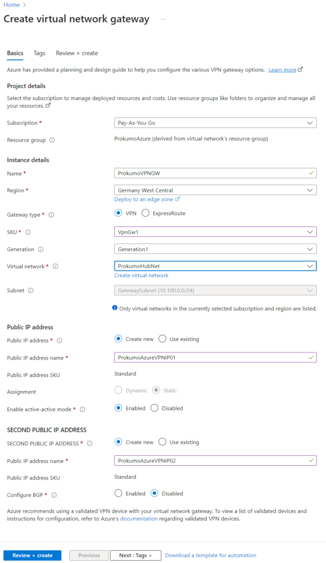Open the SKU dropdown showing VpnGw1
The width and height of the screenshot is (326, 563).
coord(215,232)
